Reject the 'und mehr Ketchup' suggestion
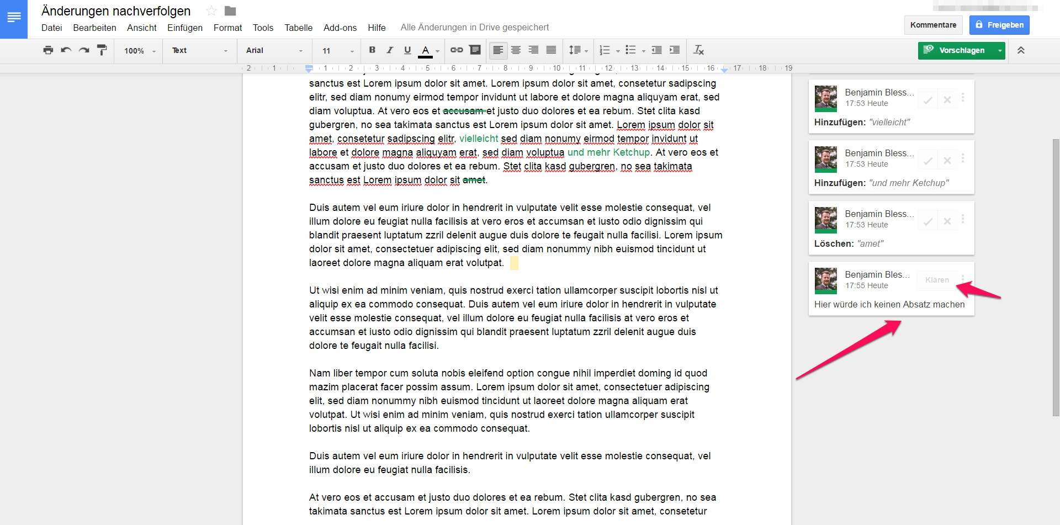 click(x=947, y=161)
